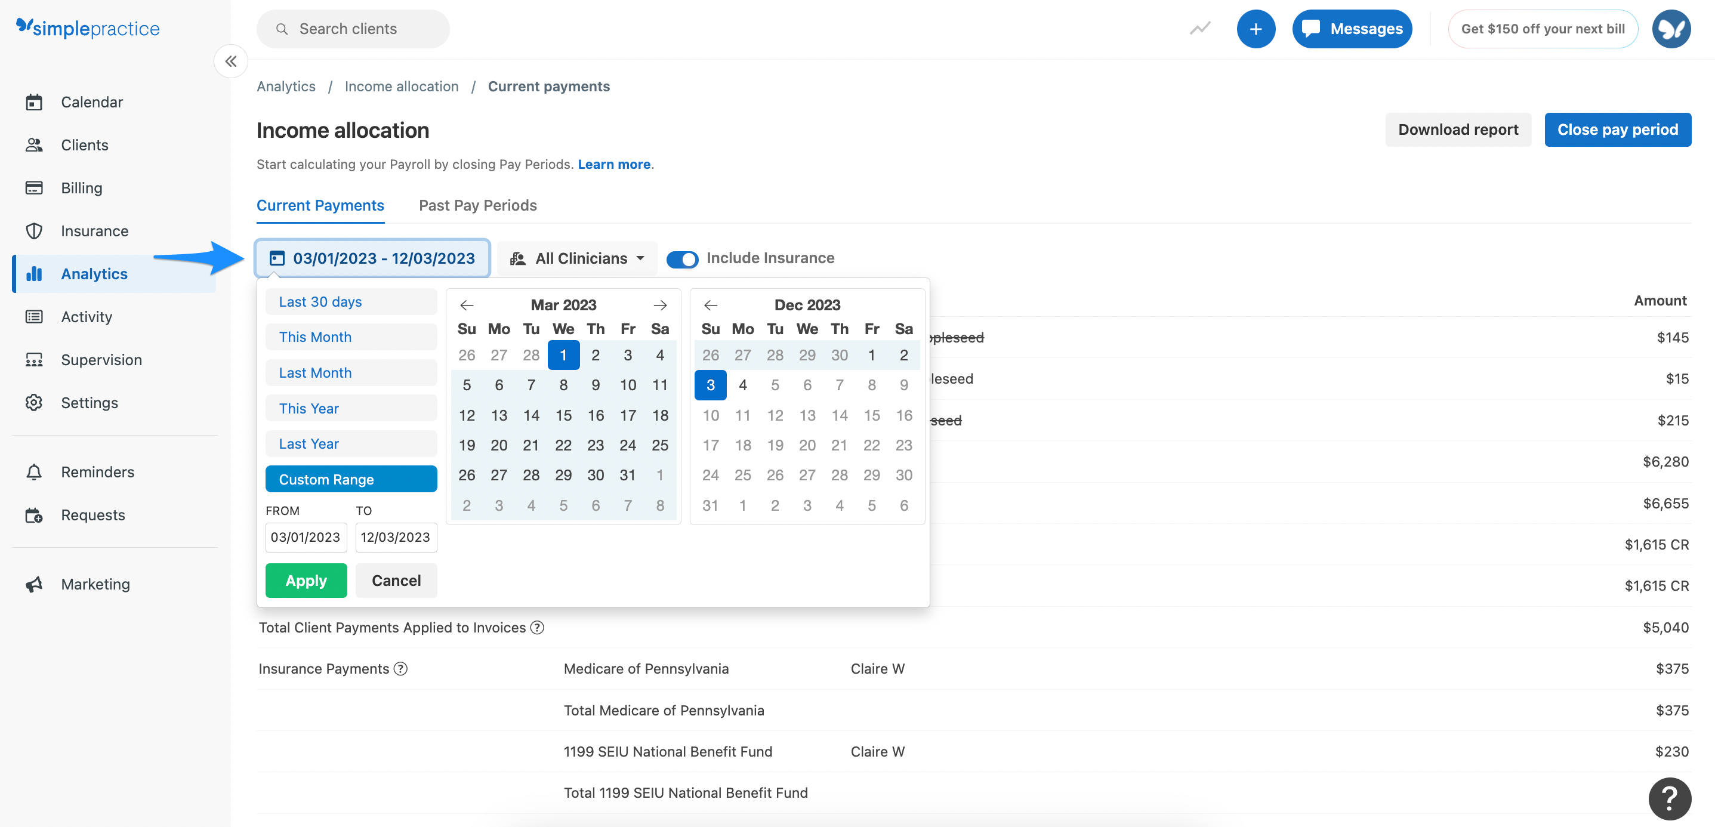Image resolution: width=1715 pixels, height=827 pixels.
Task: Navigate to previous month in March calendar
Action: point(467,305)
